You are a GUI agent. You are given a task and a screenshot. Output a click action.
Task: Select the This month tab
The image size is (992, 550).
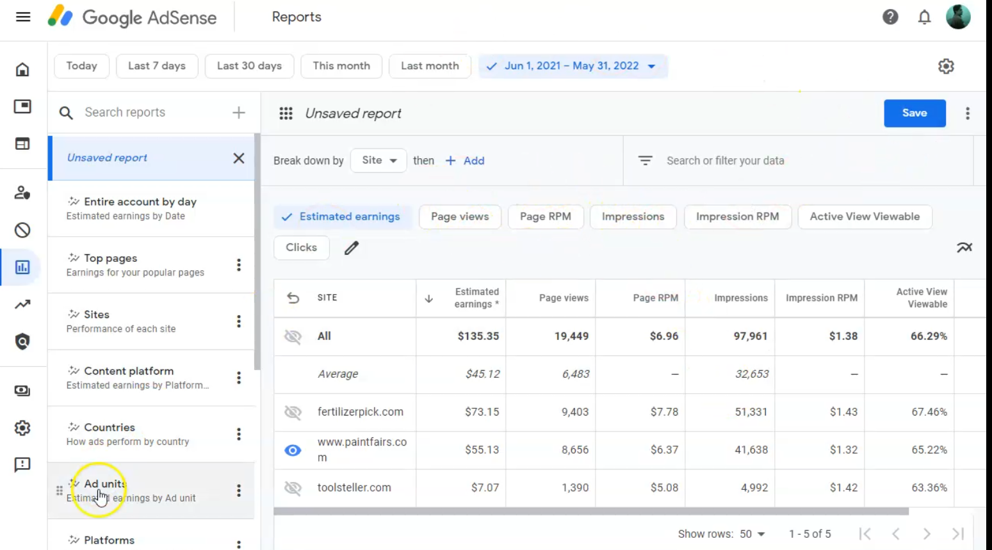(x=341, y=66)
